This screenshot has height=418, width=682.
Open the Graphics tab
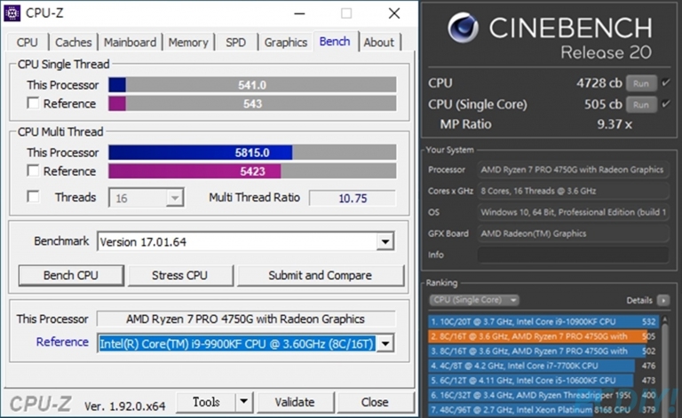click(x=285, y=43)
